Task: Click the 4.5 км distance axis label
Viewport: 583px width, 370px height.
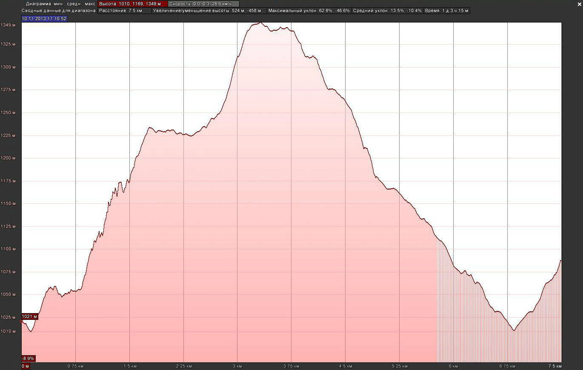Action: click(346, 366)
